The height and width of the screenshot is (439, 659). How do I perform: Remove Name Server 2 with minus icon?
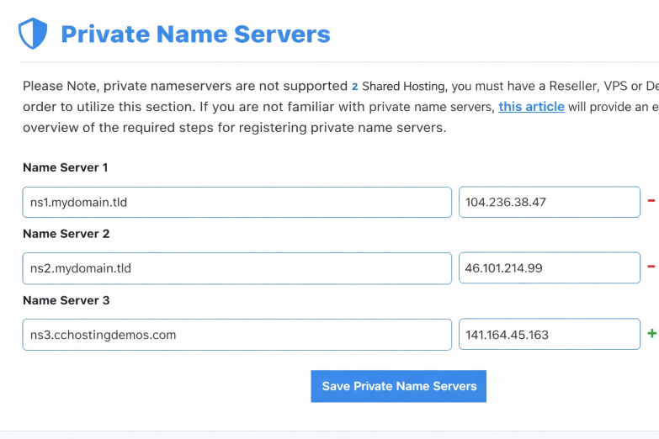pyautogui.click(x=651, y=267)
